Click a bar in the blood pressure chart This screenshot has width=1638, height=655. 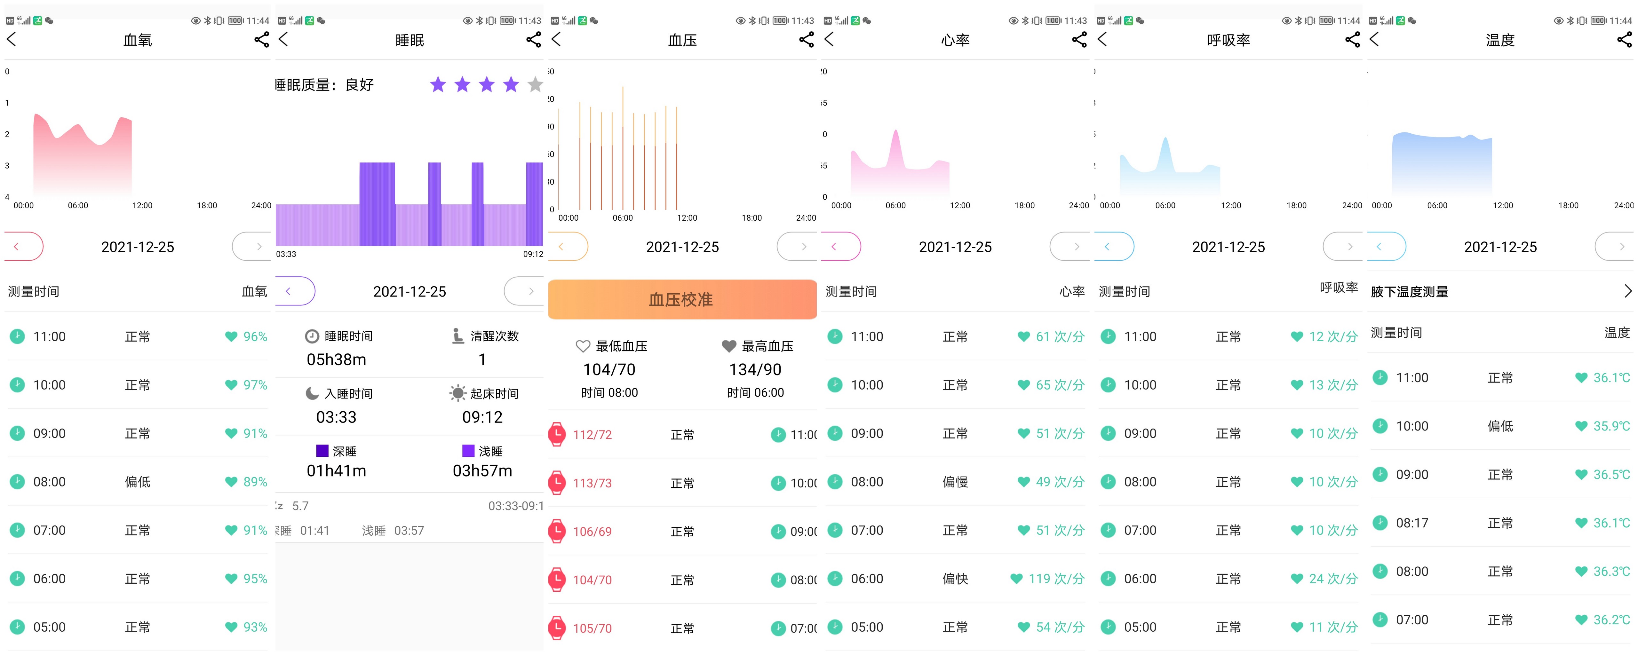coord(623,146)
